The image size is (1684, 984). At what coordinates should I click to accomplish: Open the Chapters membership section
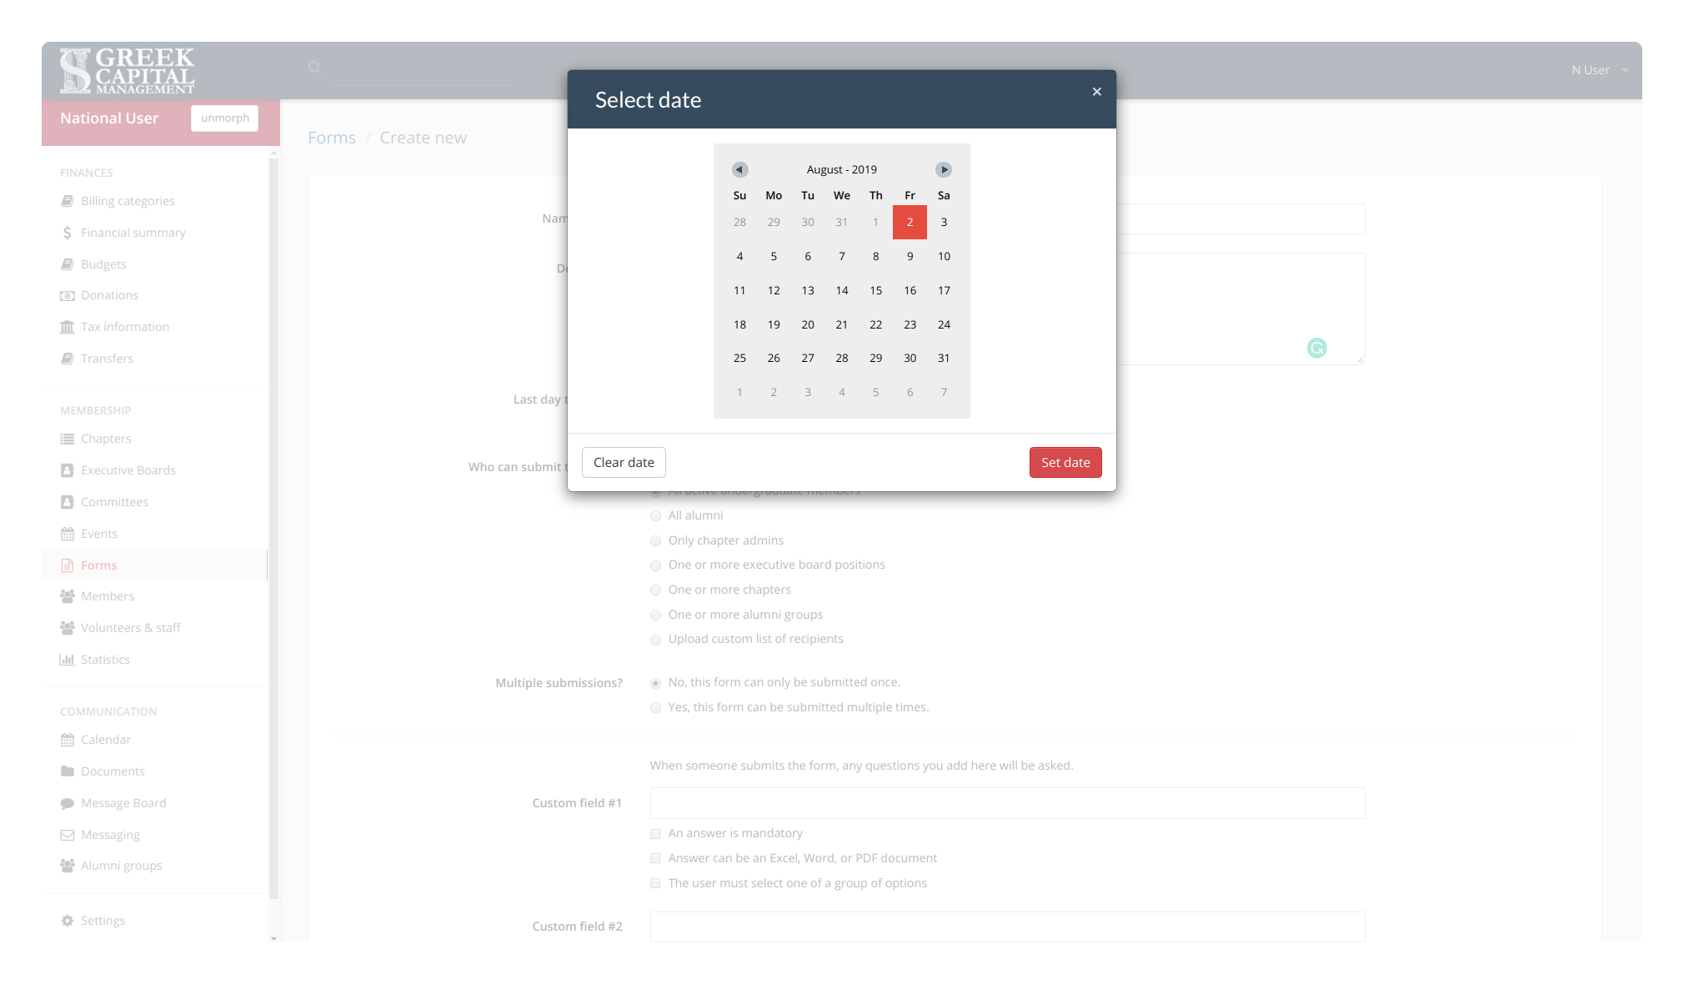click(x=107, y=438)
